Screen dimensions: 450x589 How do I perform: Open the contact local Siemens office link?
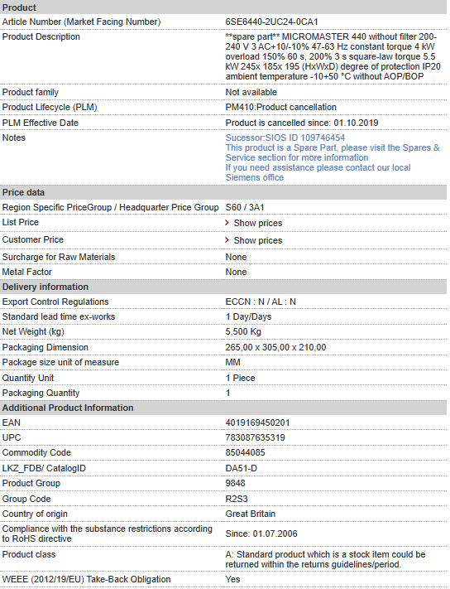coord(318,172)
